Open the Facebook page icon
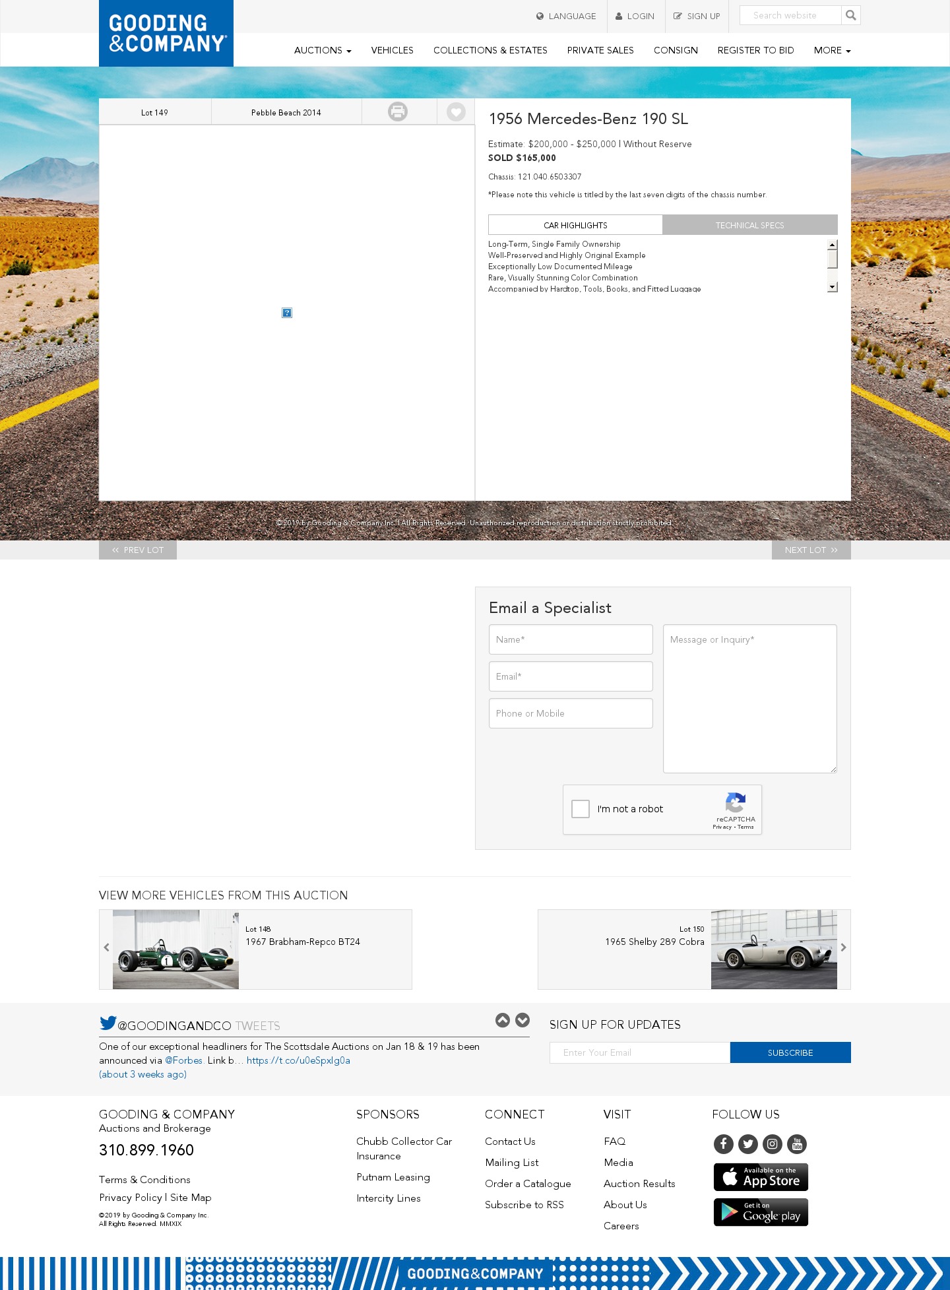Screen dimensions: 950x1290 point(724,1144)
